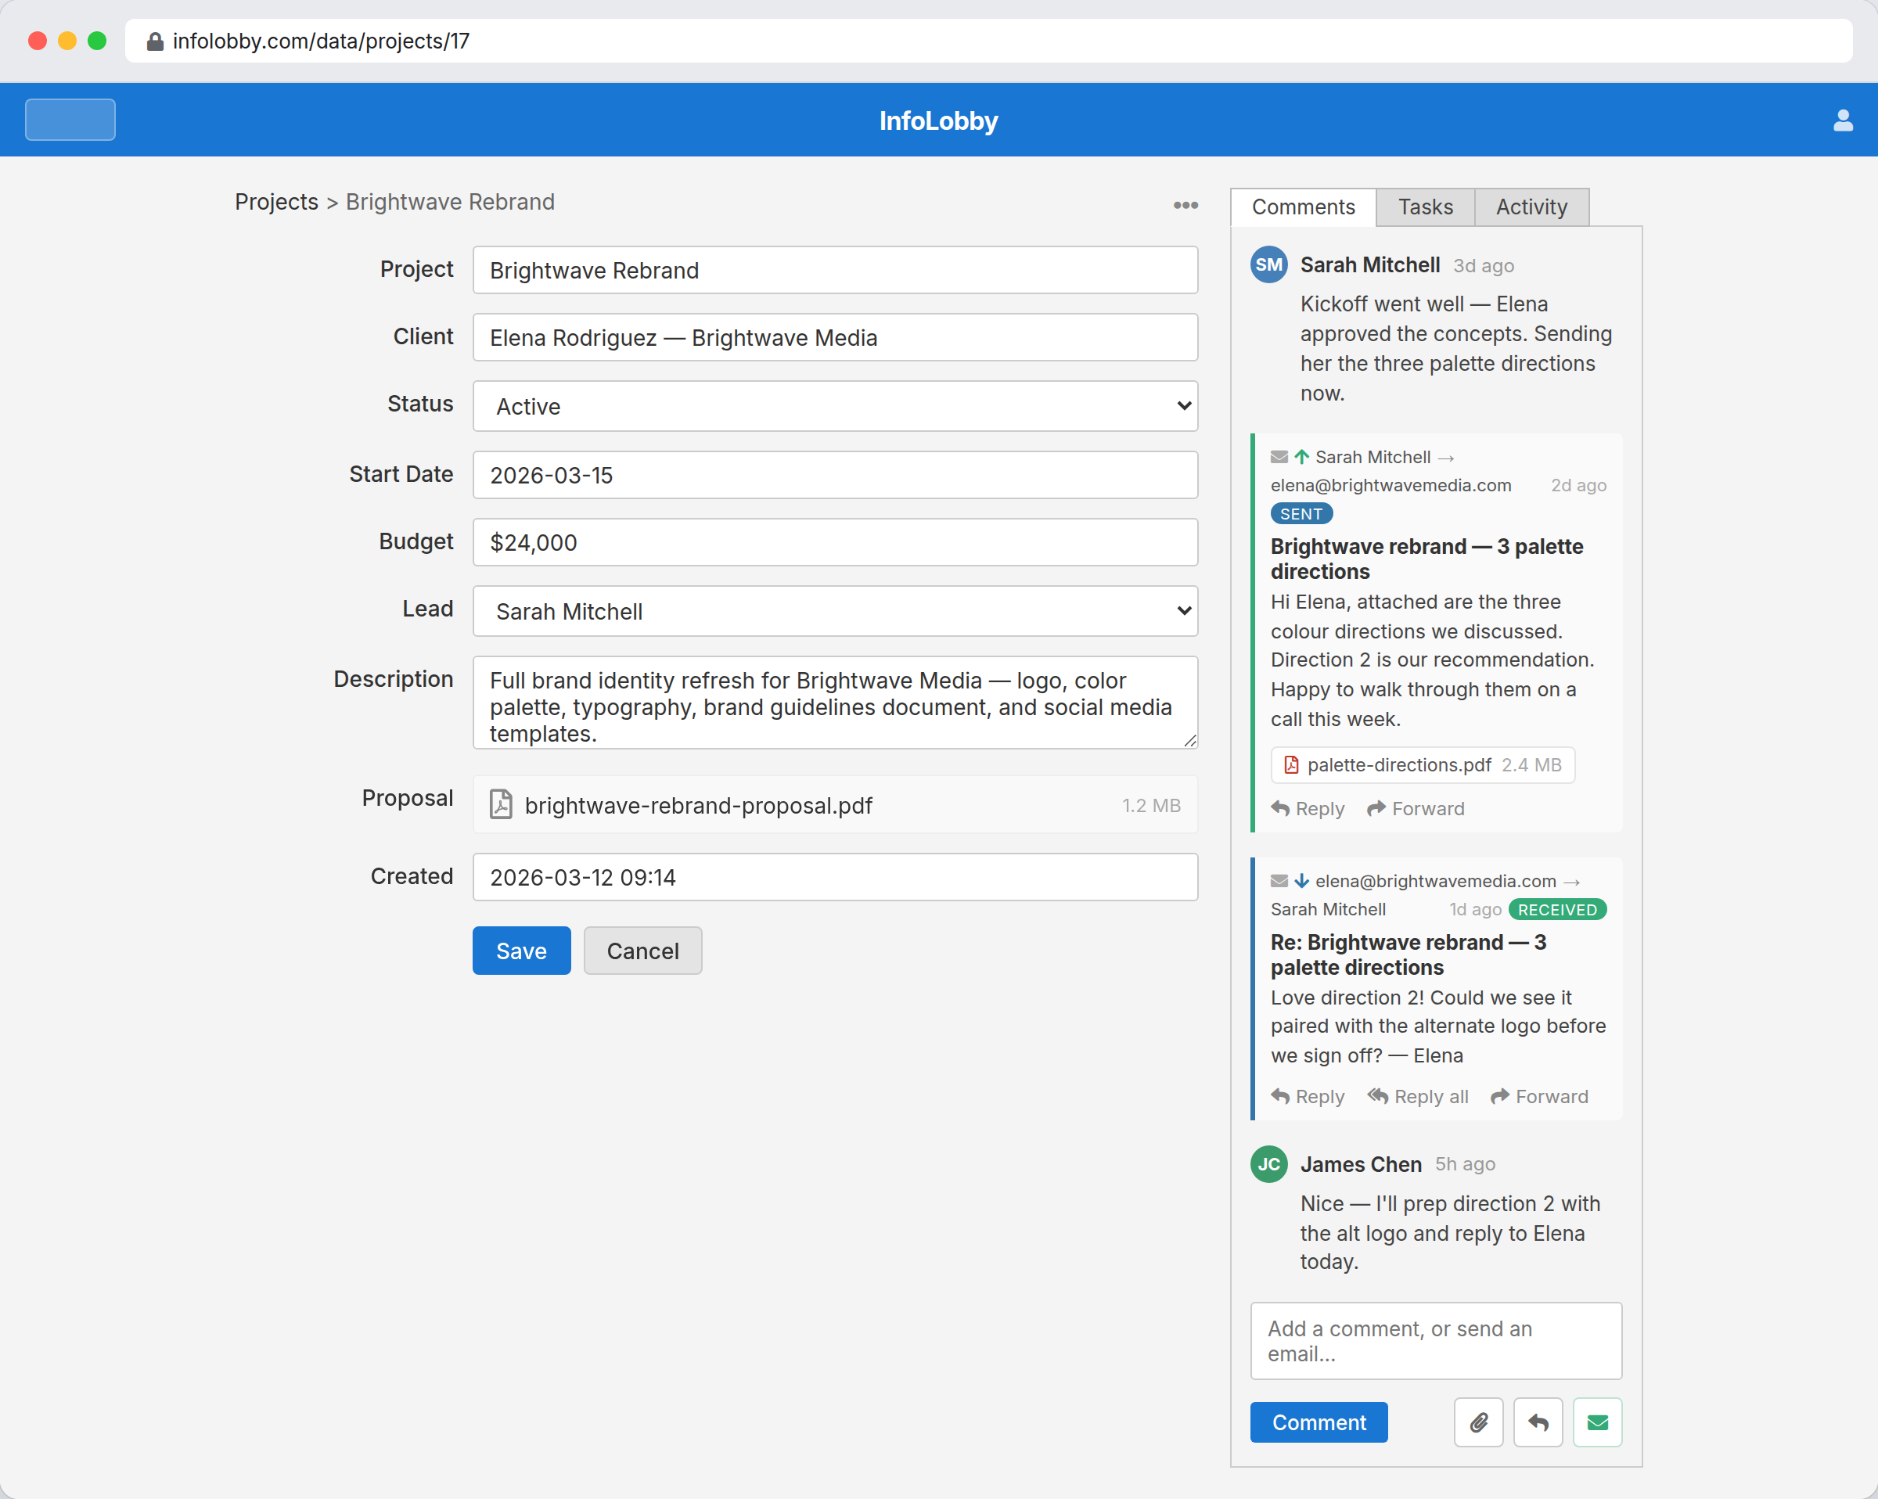Click the subject 'Re: Brightwave rebrand — 3 palette directions'
1878x1499 pixels.
tap(1408, 954)
